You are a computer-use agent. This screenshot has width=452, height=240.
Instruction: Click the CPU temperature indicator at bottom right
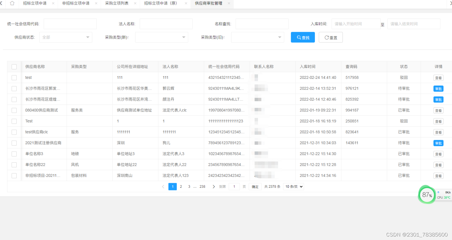point(444,198)
